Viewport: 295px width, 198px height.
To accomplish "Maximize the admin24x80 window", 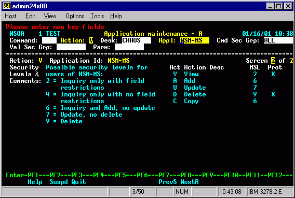I will point(278,6).
